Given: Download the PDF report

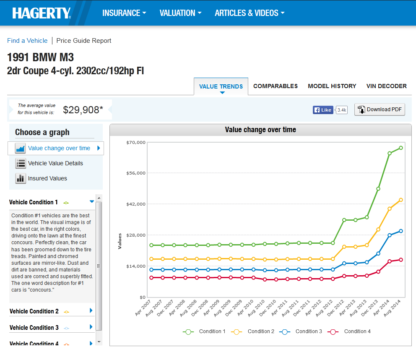Looking at the screenshot, I should (380, 110).
